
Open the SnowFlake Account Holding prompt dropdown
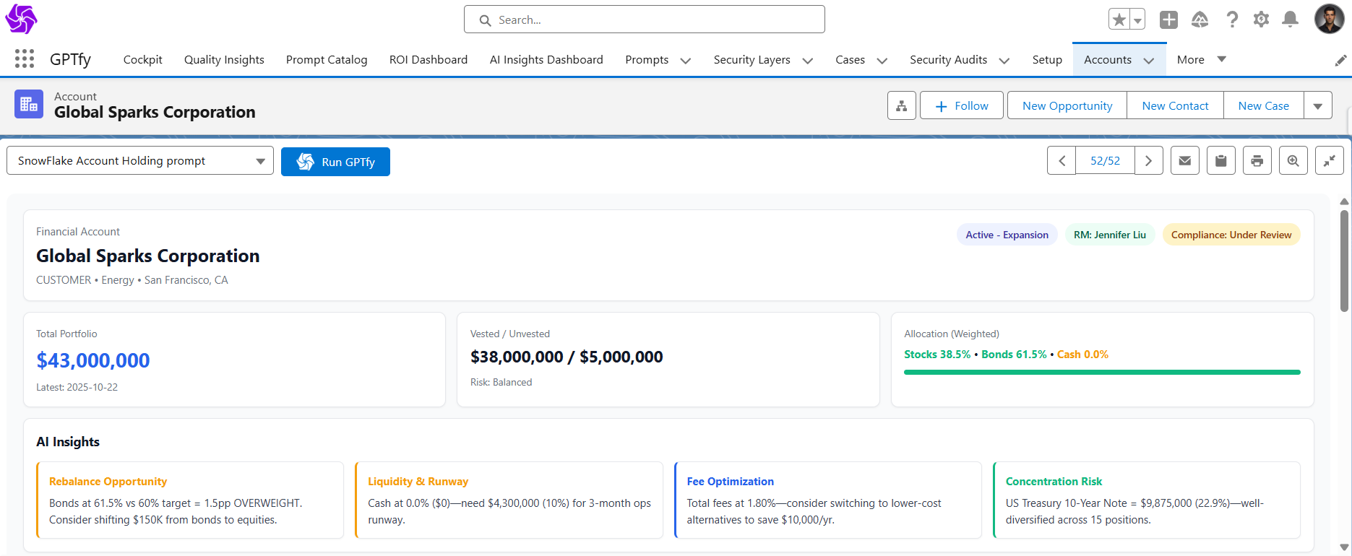coord(140,161)
